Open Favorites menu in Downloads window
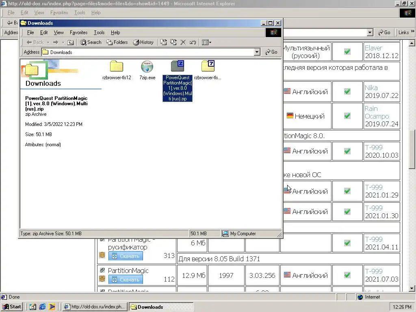 pyautogui.click(x=78, y=32)
